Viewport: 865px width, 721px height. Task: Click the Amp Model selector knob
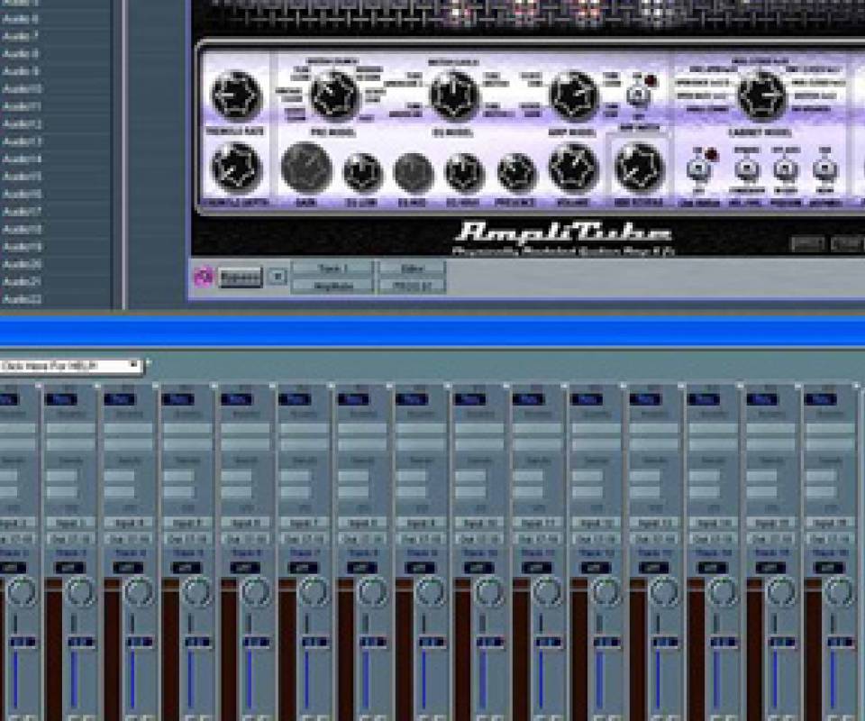click(x=574, y=96)
